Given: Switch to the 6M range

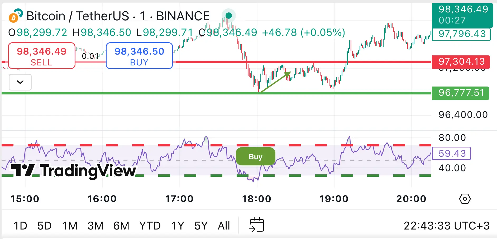Looking at the screenshot, I should click(121, 226).
